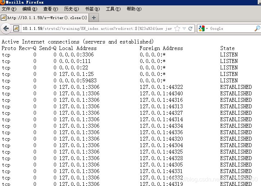The width and height of the screenshot is (261, 186).
Task: Click the back navigation arrow button
Action: pos(6,28)
